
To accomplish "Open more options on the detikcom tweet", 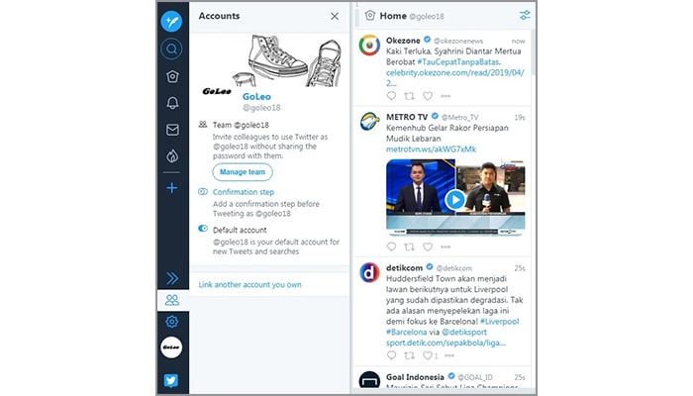I will coord(449,354).
